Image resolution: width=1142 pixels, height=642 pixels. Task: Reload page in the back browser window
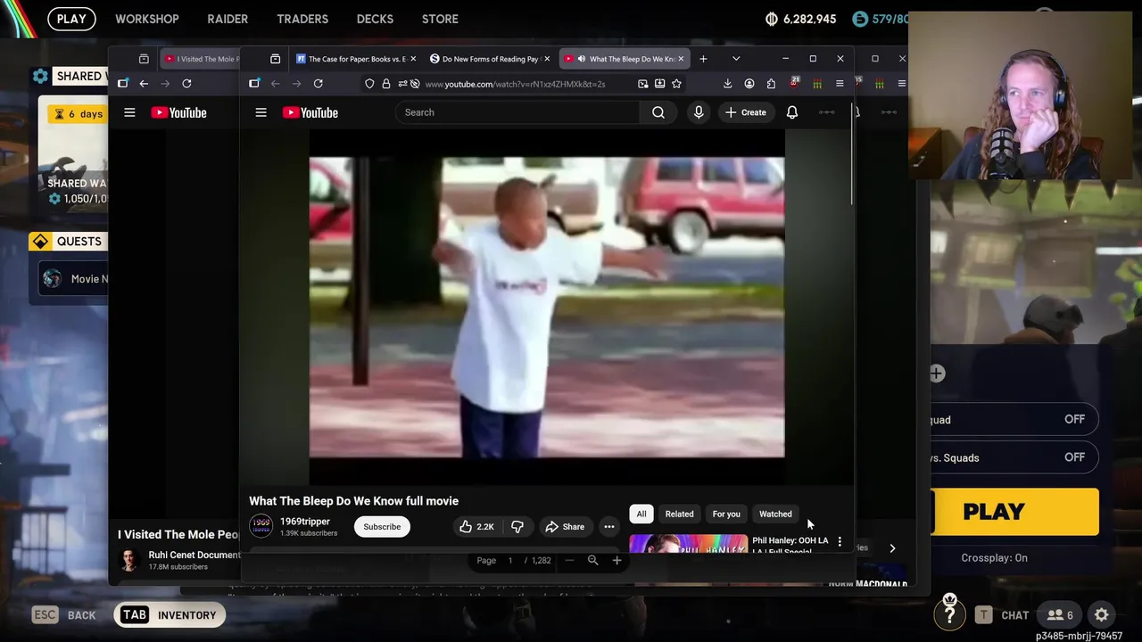click(x=186, y=84)
